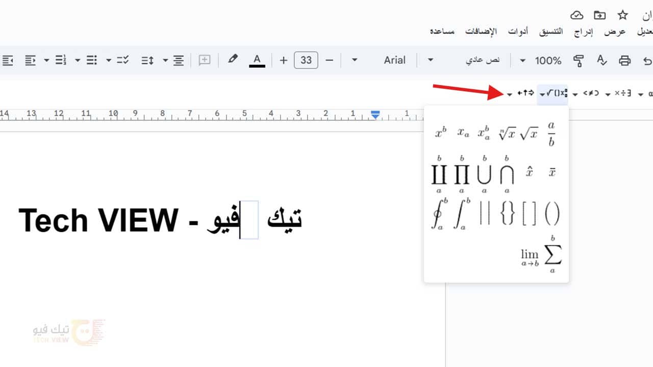Viewport: 653px width, 367px height.
Task: Insert curly braces
Action: point(507,213)
